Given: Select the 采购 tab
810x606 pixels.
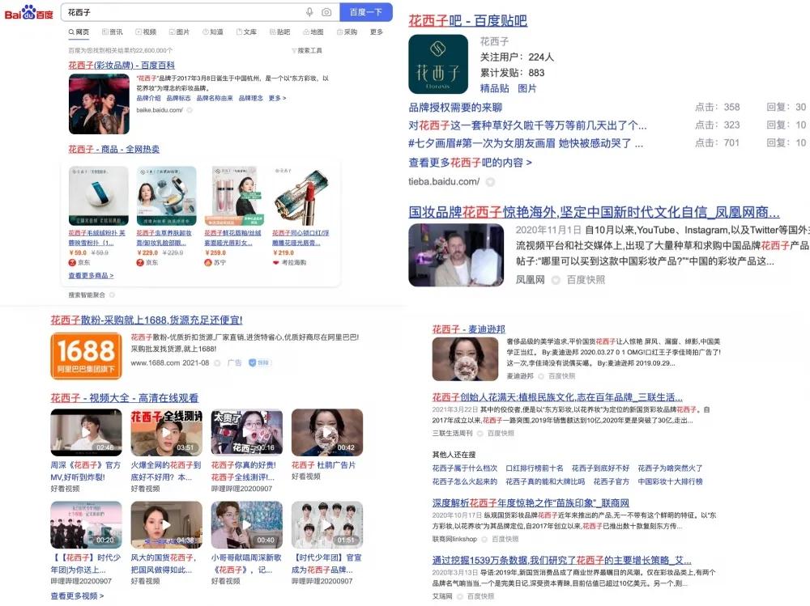Looking at the screenshot, I should [x=347, y=32].
